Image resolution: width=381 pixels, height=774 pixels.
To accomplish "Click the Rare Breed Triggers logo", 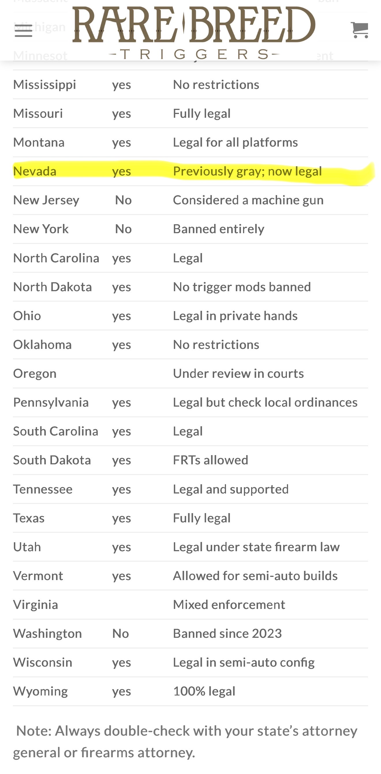I will (193, 31).
